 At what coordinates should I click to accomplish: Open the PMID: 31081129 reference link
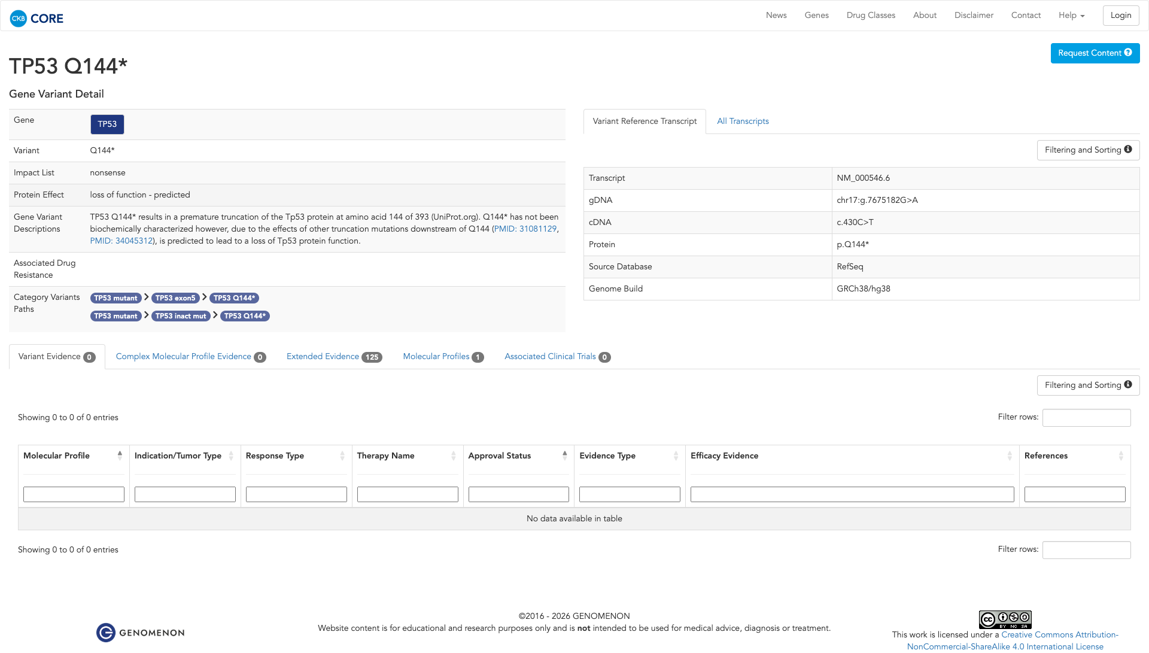pos(525,229)
